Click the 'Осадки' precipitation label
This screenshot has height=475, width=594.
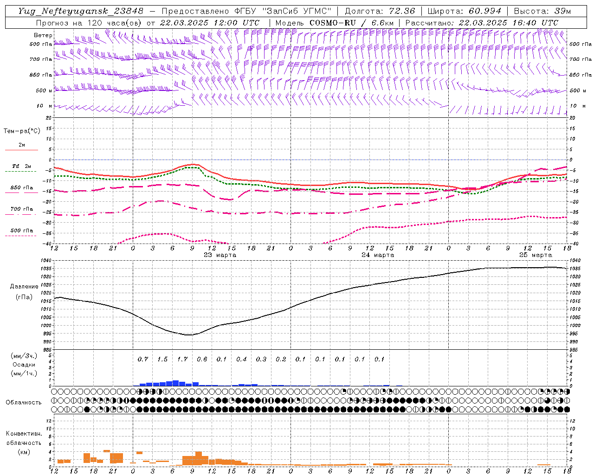[x=24, y=365]
